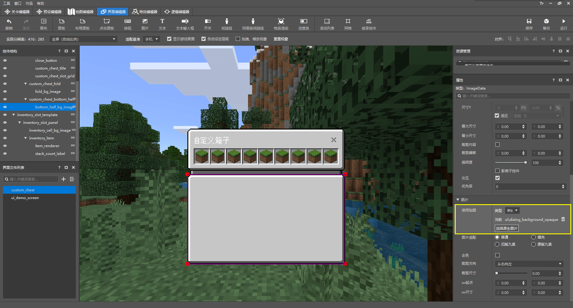Image resolution: width=573 pixels, height=308 pixels.
Task: Click the import icon in UI file list
Action: pos(72,179)
